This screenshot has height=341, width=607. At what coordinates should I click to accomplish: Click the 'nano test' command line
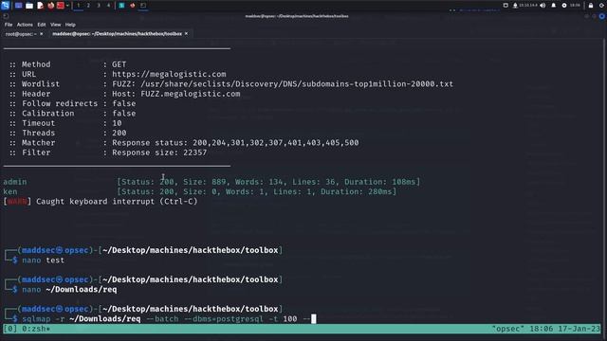coord(43,260)
